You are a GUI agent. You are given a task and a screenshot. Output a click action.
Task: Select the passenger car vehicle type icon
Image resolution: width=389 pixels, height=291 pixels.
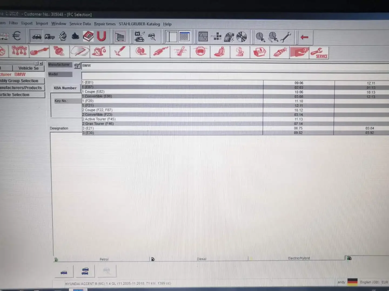pos(36,36)
